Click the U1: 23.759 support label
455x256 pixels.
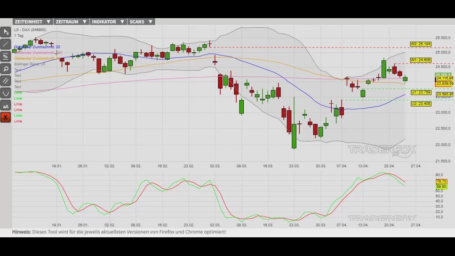click(x=421, y=92)
